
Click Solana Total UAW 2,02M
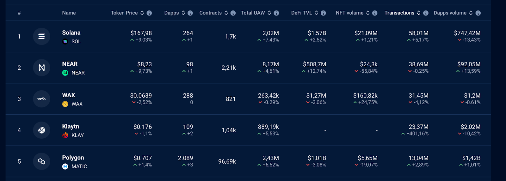271,33
